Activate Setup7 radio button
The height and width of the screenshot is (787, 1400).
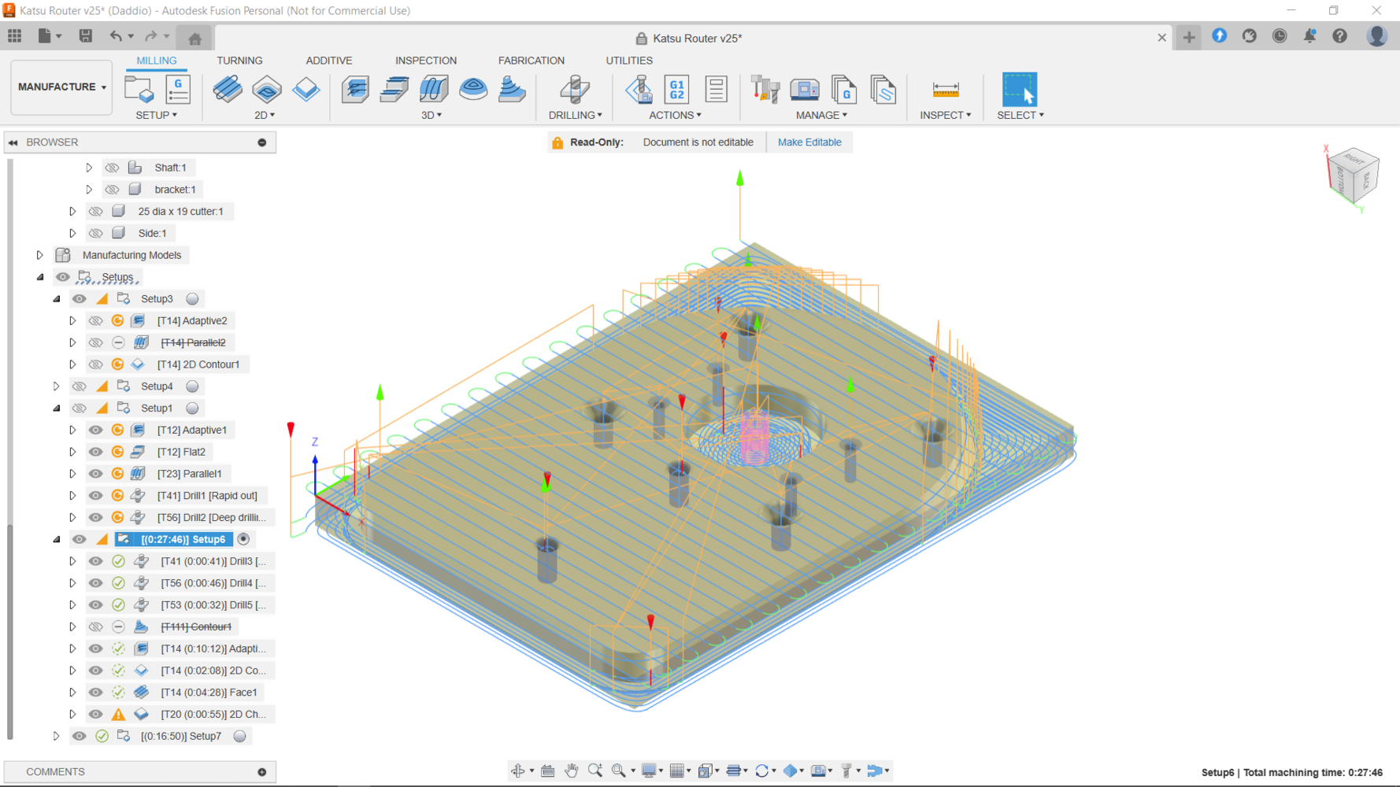pyautogui.click(x=240, y=736)
